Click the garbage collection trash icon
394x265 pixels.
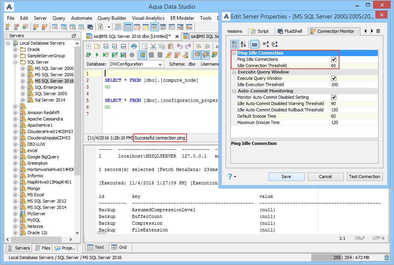tap(387, 257)
